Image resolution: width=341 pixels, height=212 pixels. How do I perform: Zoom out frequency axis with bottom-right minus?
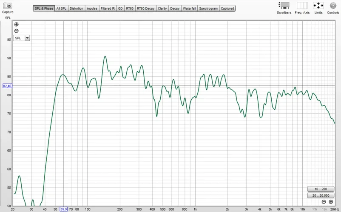[324, 202]
